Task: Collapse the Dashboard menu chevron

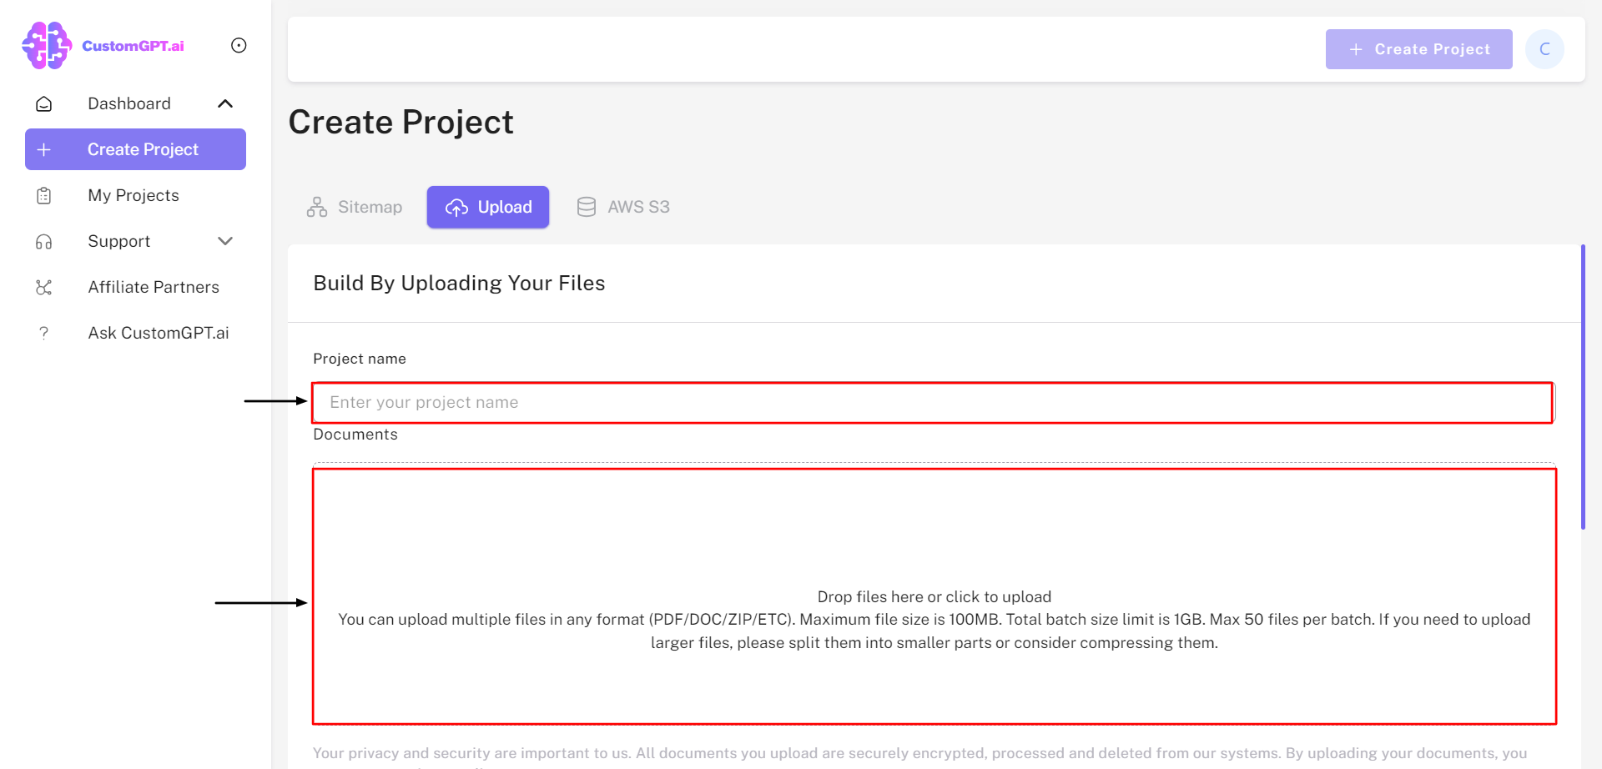Action: point(225,103)
